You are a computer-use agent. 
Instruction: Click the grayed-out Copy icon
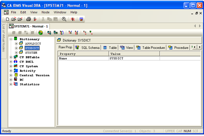49,19
